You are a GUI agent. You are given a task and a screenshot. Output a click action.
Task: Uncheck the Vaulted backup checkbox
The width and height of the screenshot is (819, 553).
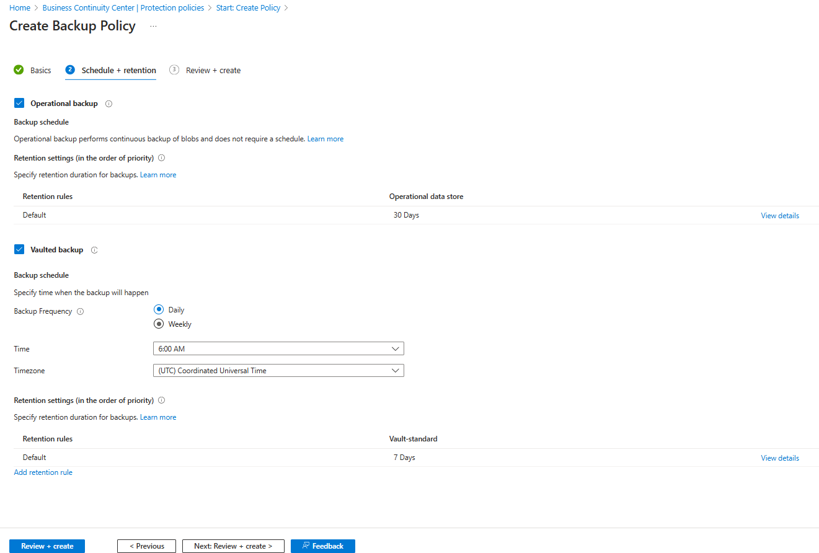point(19,250)
